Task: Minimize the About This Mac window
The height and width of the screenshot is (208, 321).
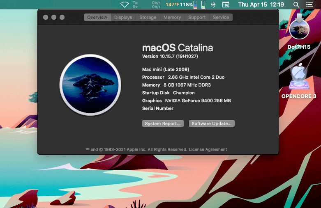Action: pyautogui.click(x=54, y=17)
